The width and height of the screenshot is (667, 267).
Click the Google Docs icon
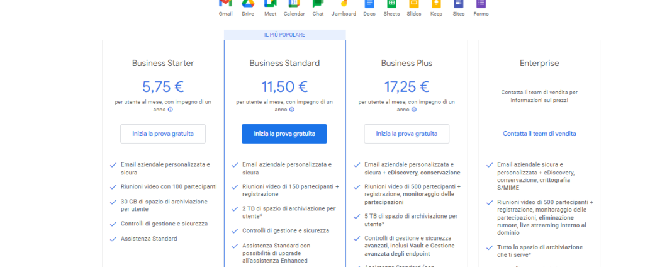(369, 4)
